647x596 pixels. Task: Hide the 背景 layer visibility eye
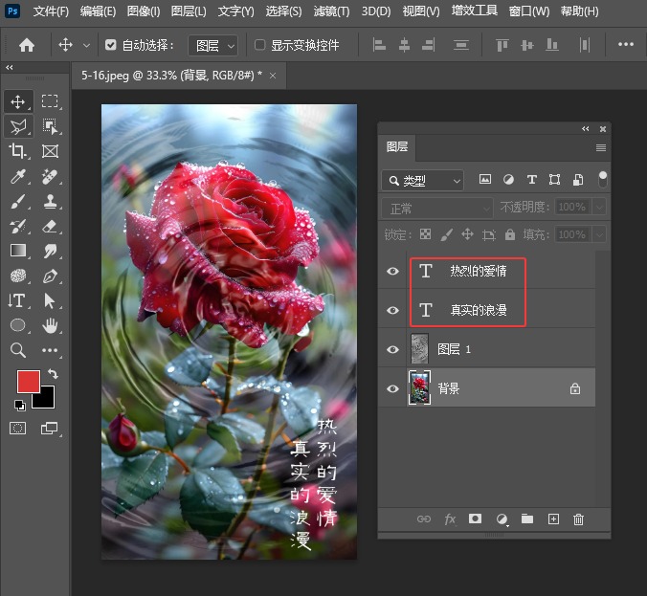392,388
